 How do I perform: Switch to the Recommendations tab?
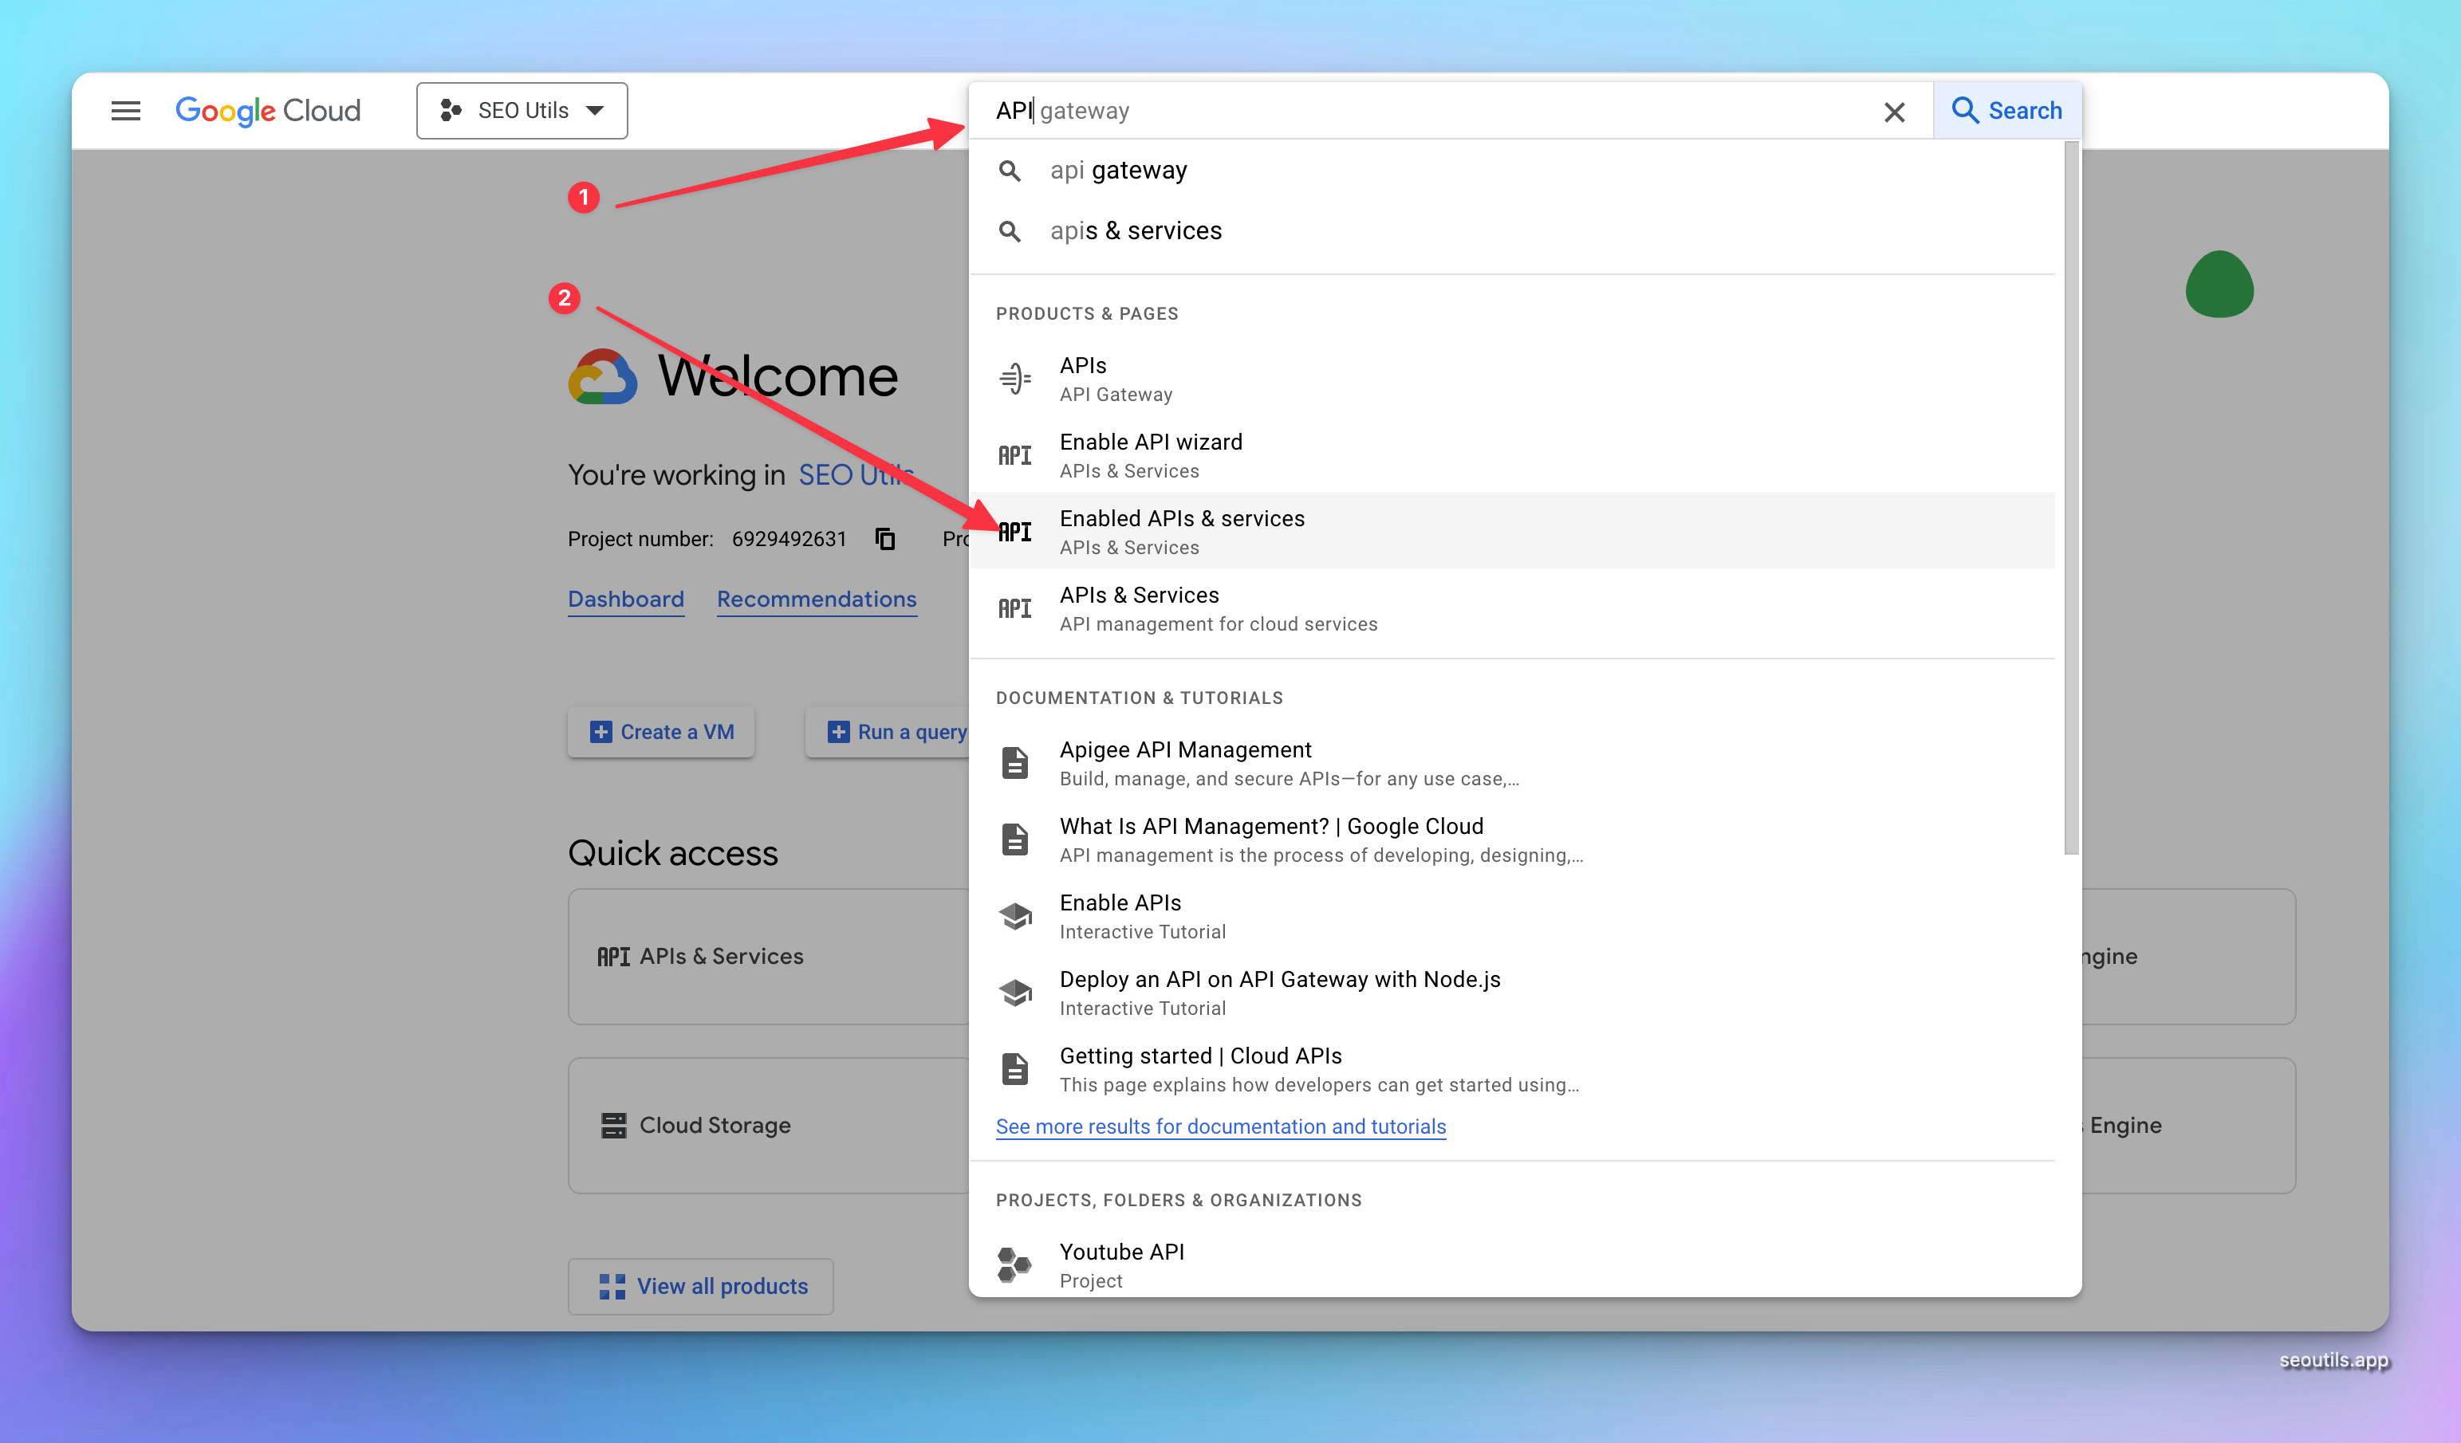[817, 600]
